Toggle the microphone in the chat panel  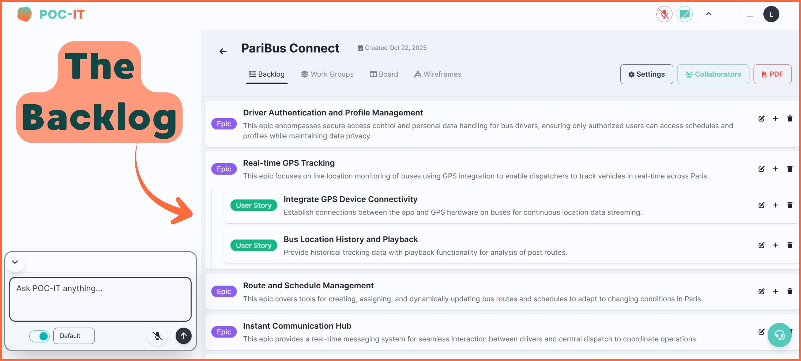point(158,336)
